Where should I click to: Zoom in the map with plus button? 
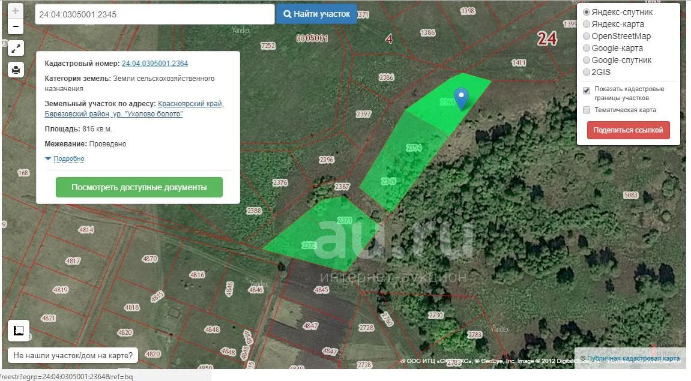coord(16,11)
